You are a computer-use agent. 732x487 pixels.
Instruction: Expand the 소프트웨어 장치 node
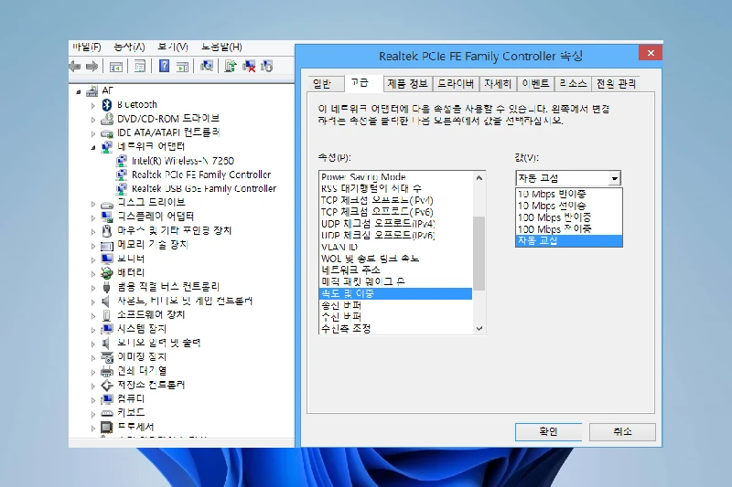point(93,315)
